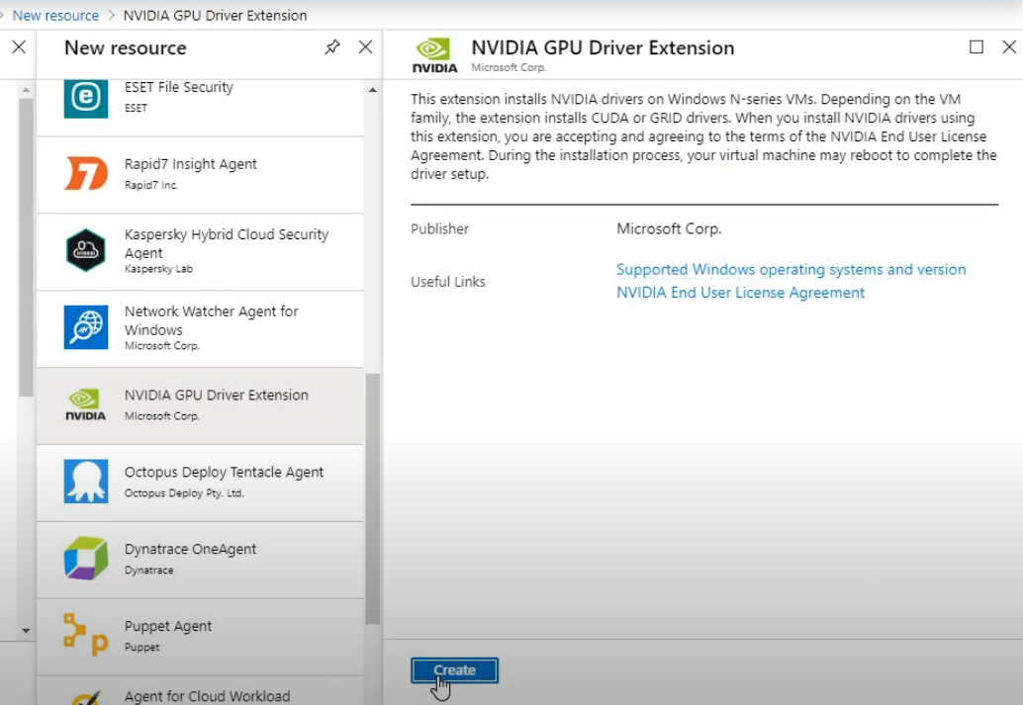Image resolution: width=1023 pixels, height=705 pixels.
Task: Click Microsoft Corp. publisher value
Action: coord(669,229)
